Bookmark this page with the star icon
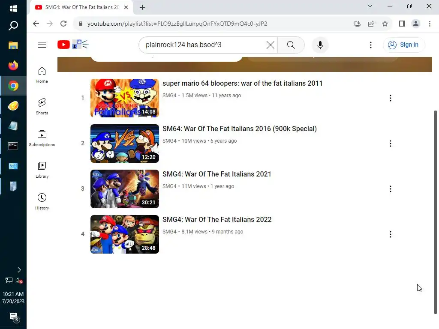Image resolution: width=439 pixels, height=329 pixels. (x=385, y=24)
